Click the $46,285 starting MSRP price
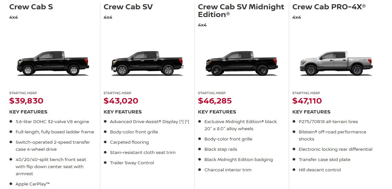The image size is (392, 189). [x=215, y=101]
